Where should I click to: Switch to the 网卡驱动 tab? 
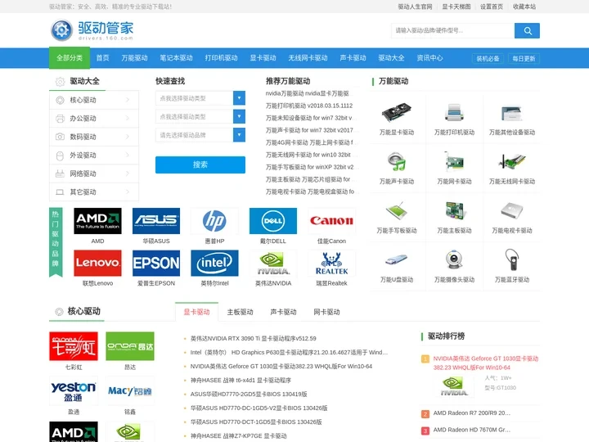[326, 312]
